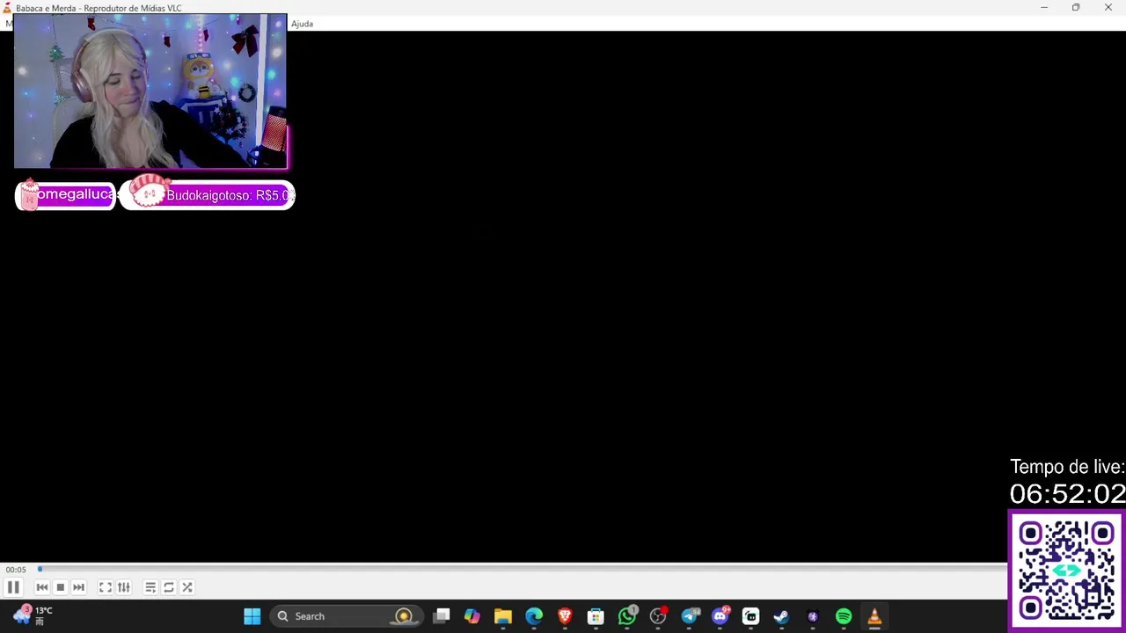This screenshot has width=1126, height=633.
Task: Click the Budokaigotoso donation badge
Action: [x=208, y=194]
